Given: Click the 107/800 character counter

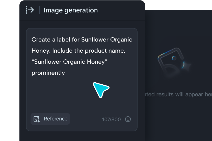Looking at the screenshot, I should (x=111, y=119).
